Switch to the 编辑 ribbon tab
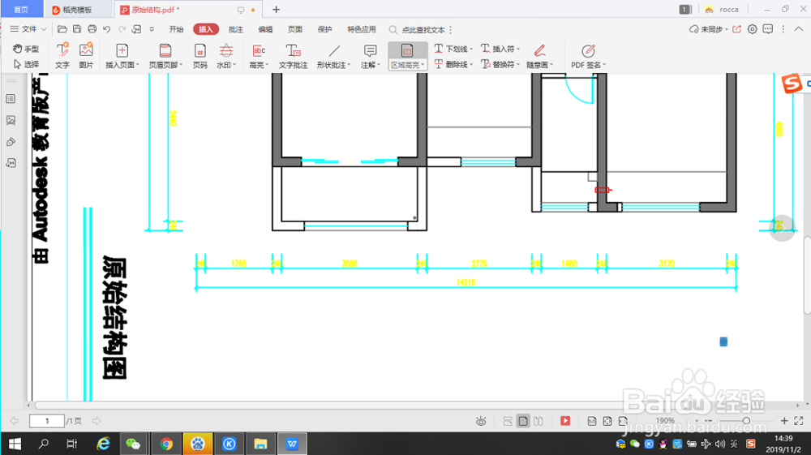 [x=265, y=29]
